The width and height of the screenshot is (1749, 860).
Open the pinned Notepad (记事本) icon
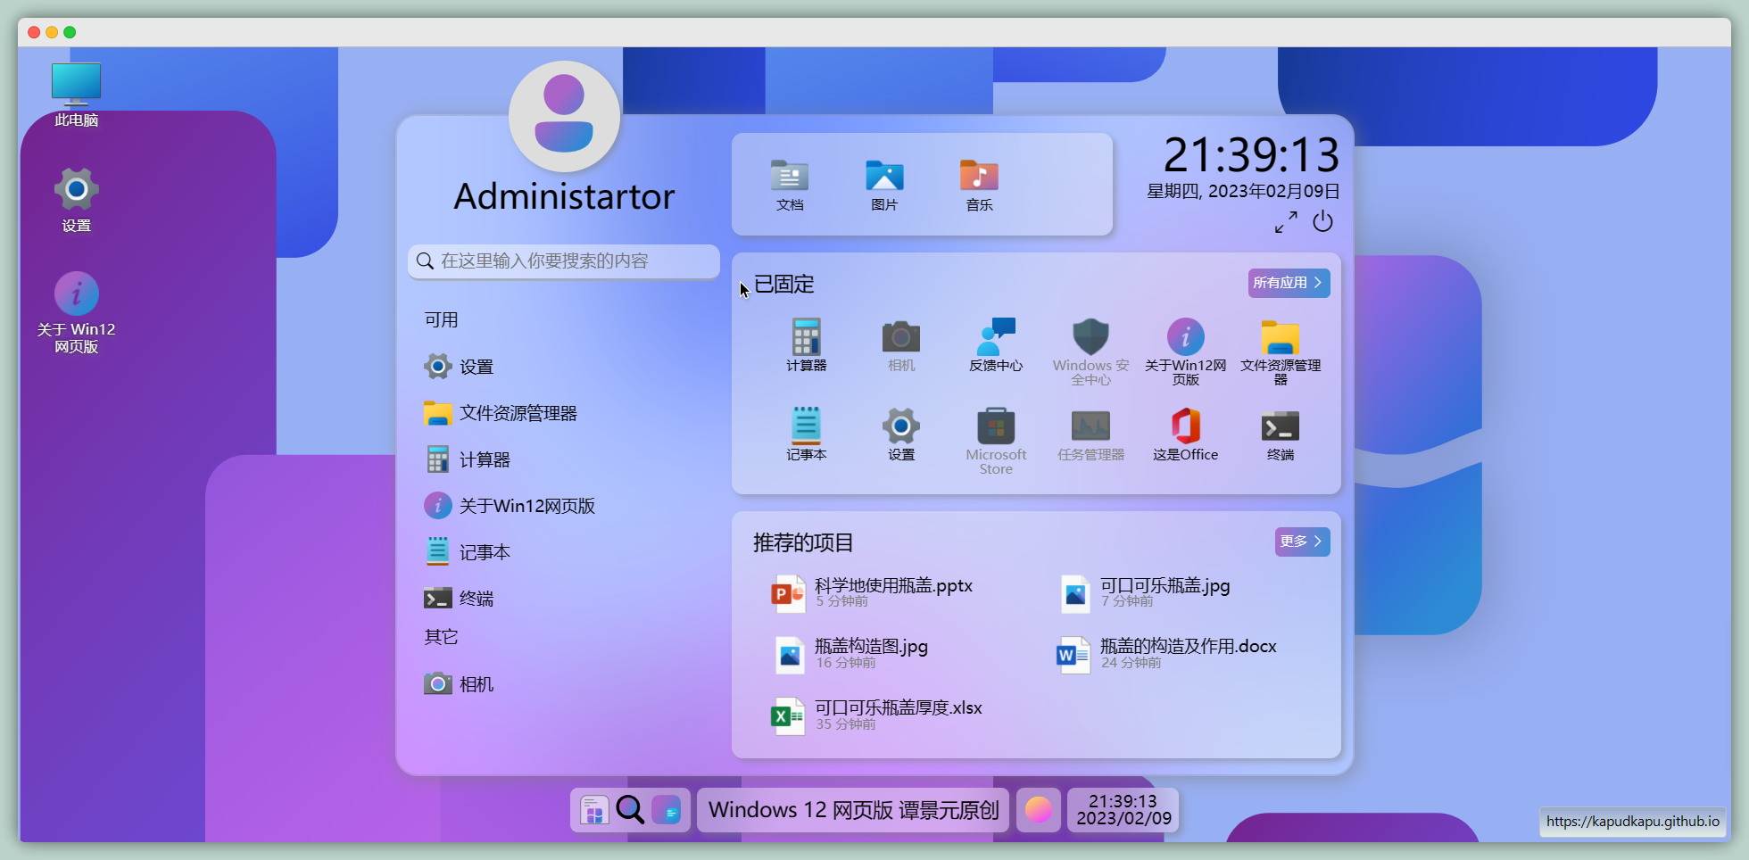pyautogui.click(x=806, y=434)
